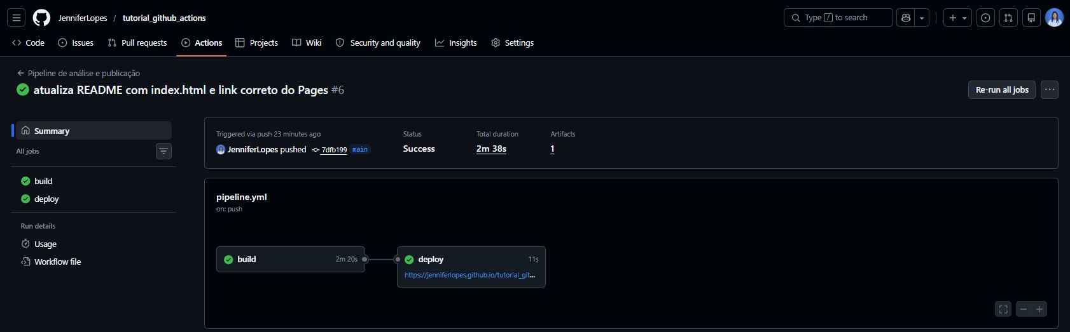Open the user profile avatar menu
This screenshot has height=332, width=1070.
tap(1054, 18)
